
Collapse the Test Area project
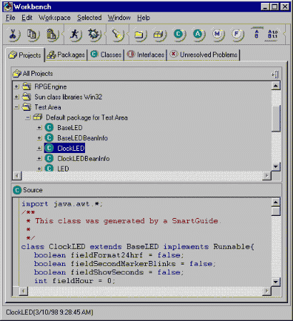(16, 107)
